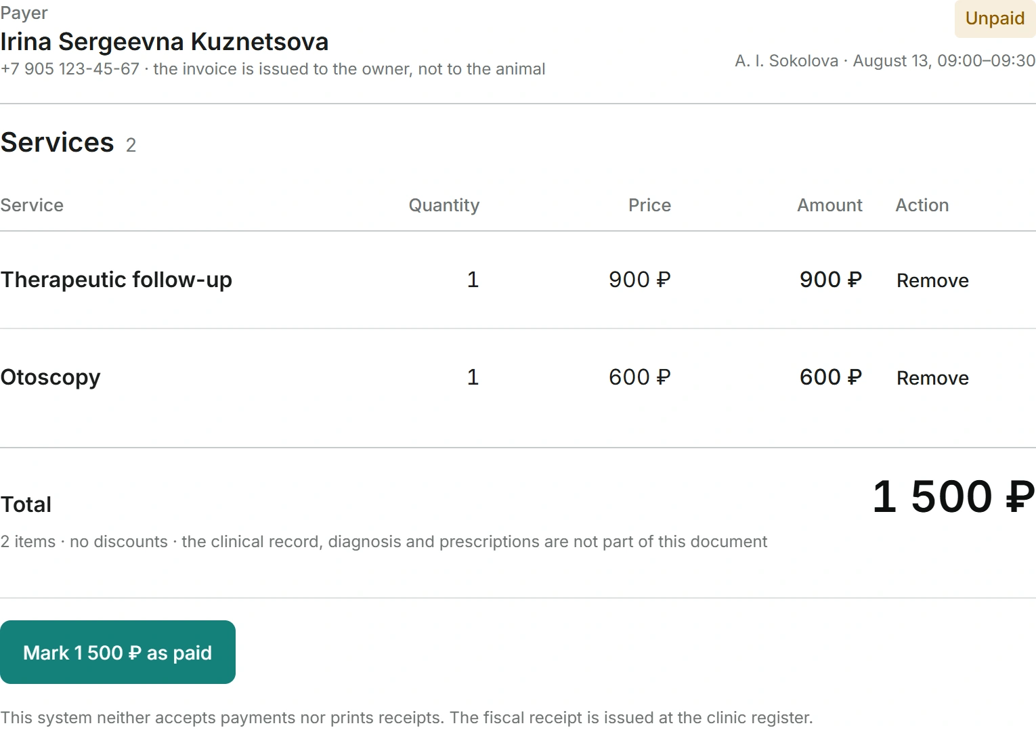Click the Price column header
1036x730 pixels.
click(x=649, y=205)
